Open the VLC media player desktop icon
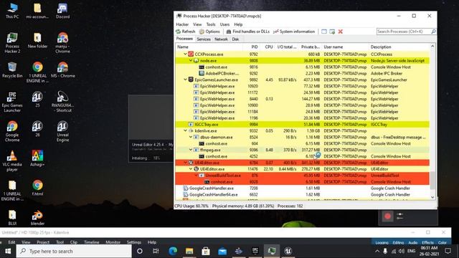 [12, 161]
